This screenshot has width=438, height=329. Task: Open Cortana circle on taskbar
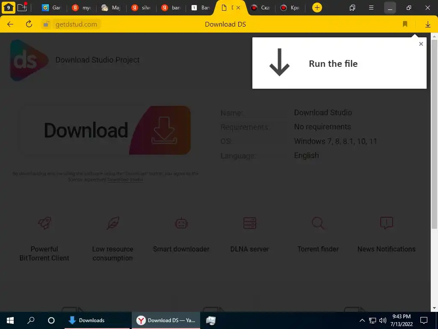tap(51, 320)
